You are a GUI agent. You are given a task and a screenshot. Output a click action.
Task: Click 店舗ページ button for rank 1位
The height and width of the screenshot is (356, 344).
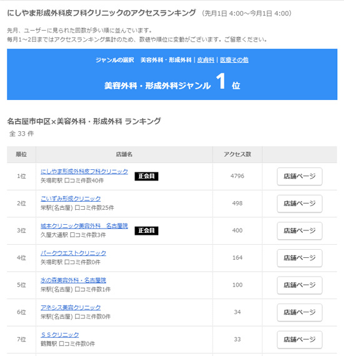(x=300, y=176)
